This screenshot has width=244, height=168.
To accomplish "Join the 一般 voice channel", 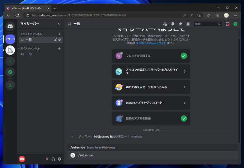I will [41, 54].
